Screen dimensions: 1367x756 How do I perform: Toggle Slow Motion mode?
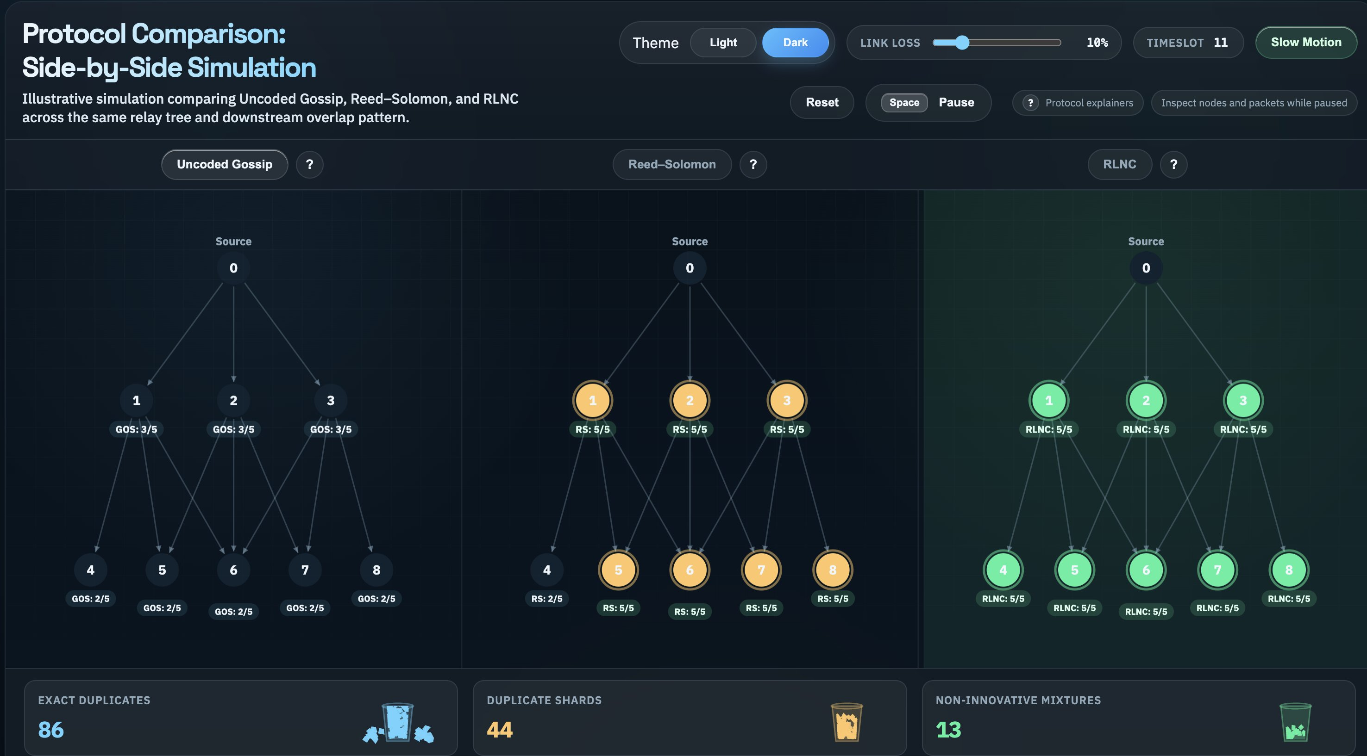[1306, 43]
